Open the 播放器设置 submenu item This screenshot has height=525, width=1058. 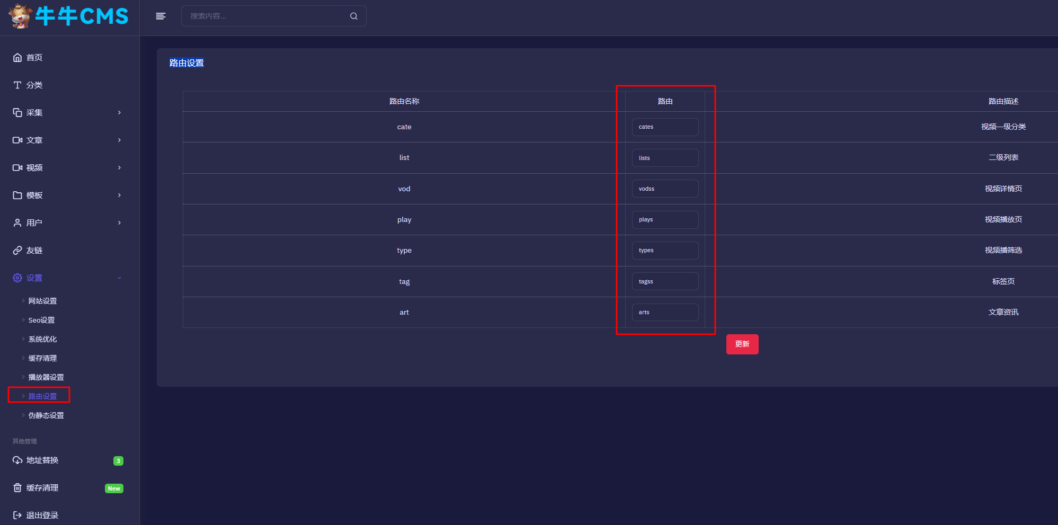coord(46,377)
